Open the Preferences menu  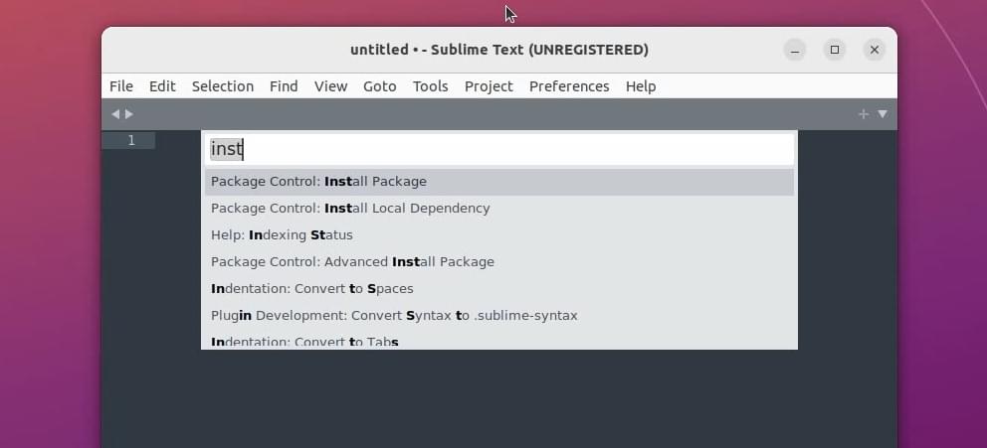click(569, 86)
